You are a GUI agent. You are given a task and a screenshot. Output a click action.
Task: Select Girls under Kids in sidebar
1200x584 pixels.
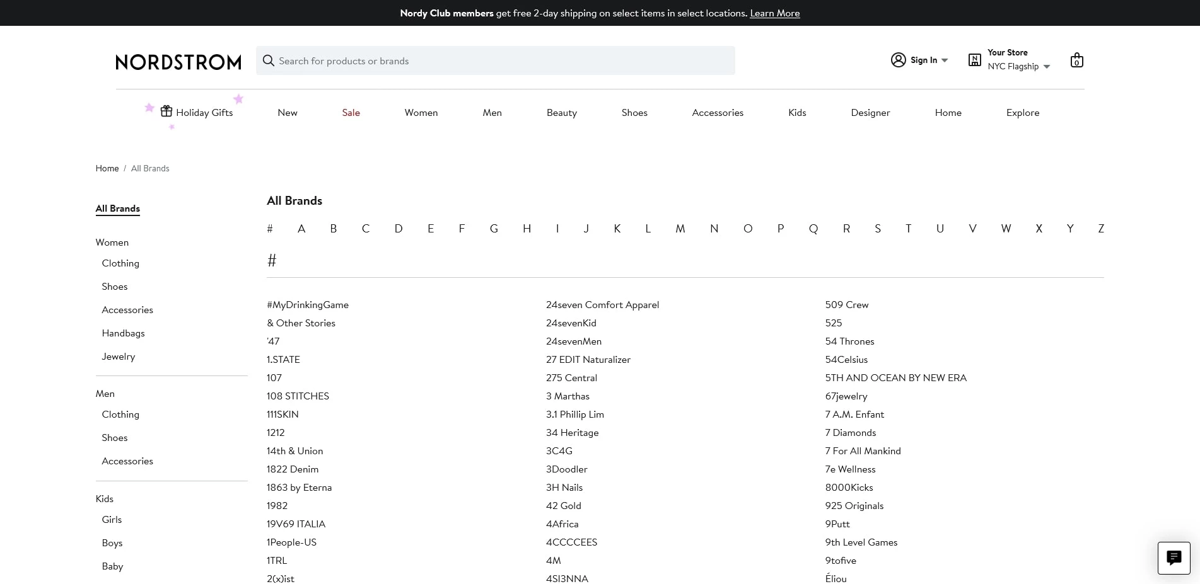coord(112,520)
